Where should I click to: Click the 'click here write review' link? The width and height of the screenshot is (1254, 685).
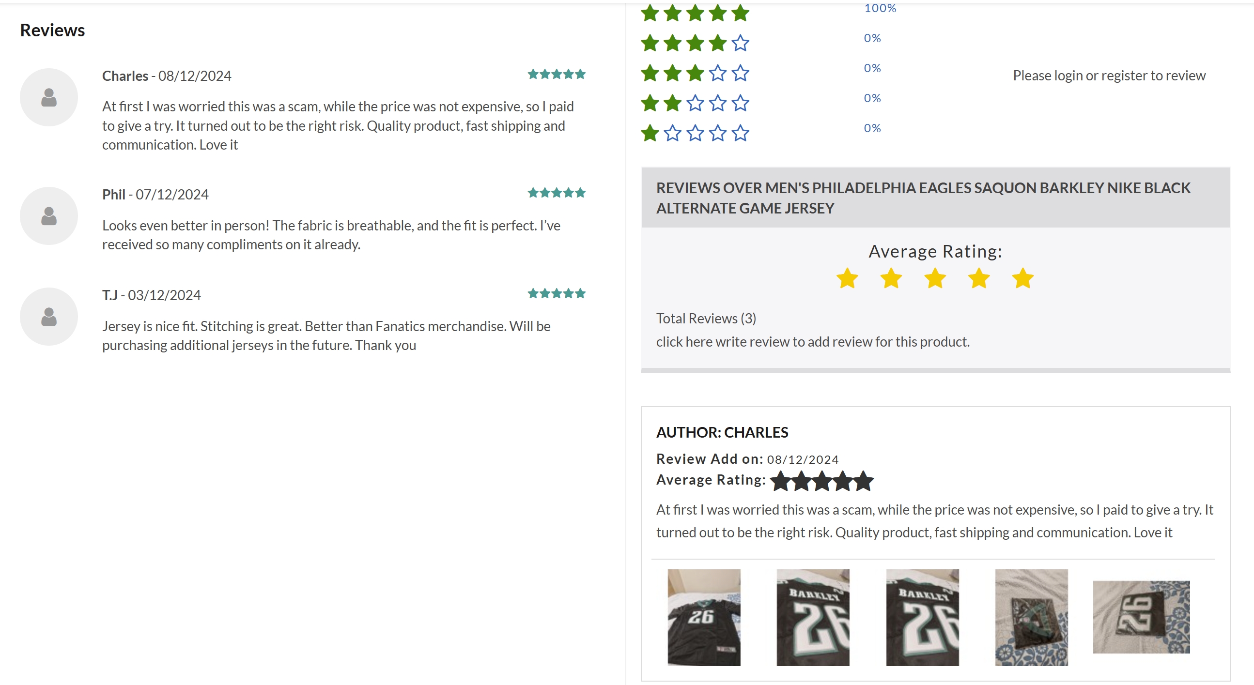click(x=812, y=342)
